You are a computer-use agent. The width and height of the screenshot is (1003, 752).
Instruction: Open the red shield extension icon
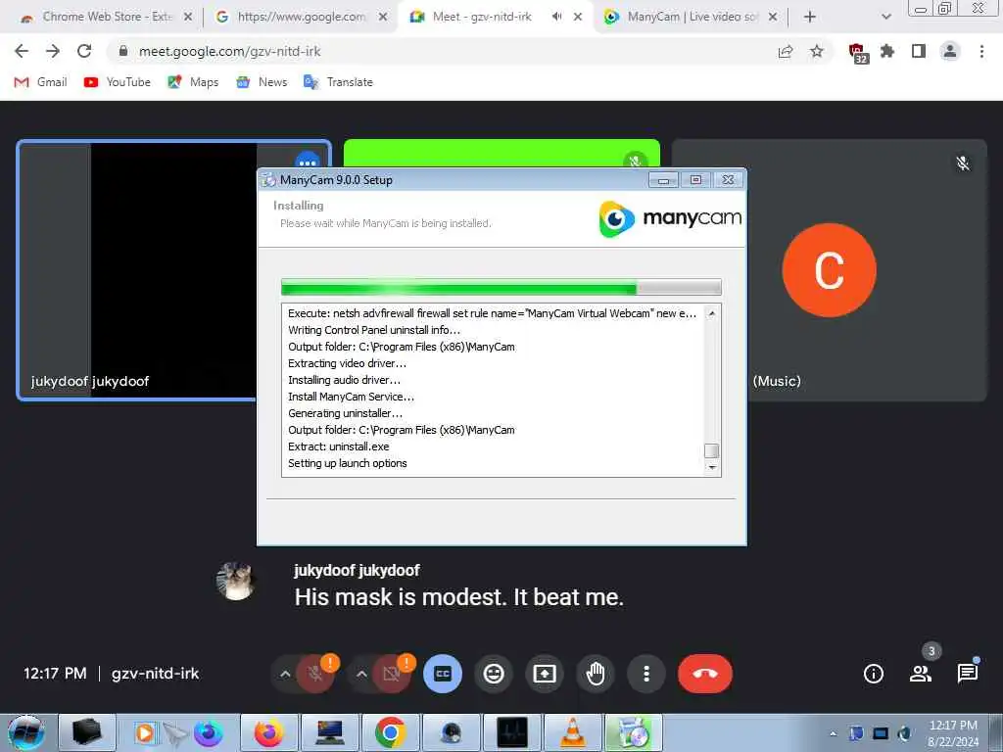tap(857, 53)
